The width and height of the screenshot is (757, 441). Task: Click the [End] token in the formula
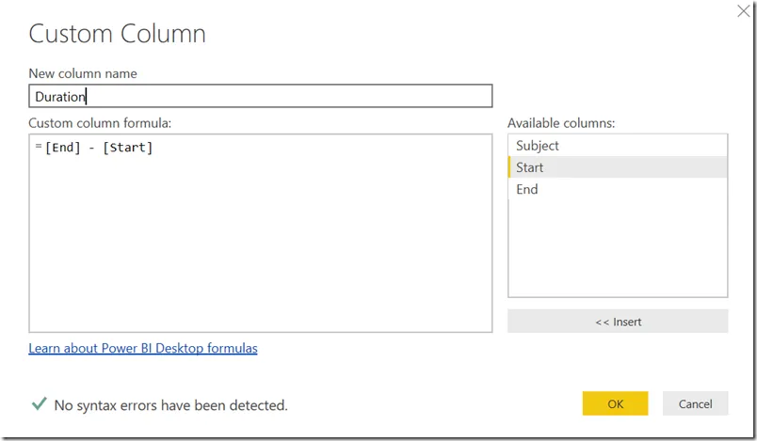pyautogui.click(x=63, y=148)
